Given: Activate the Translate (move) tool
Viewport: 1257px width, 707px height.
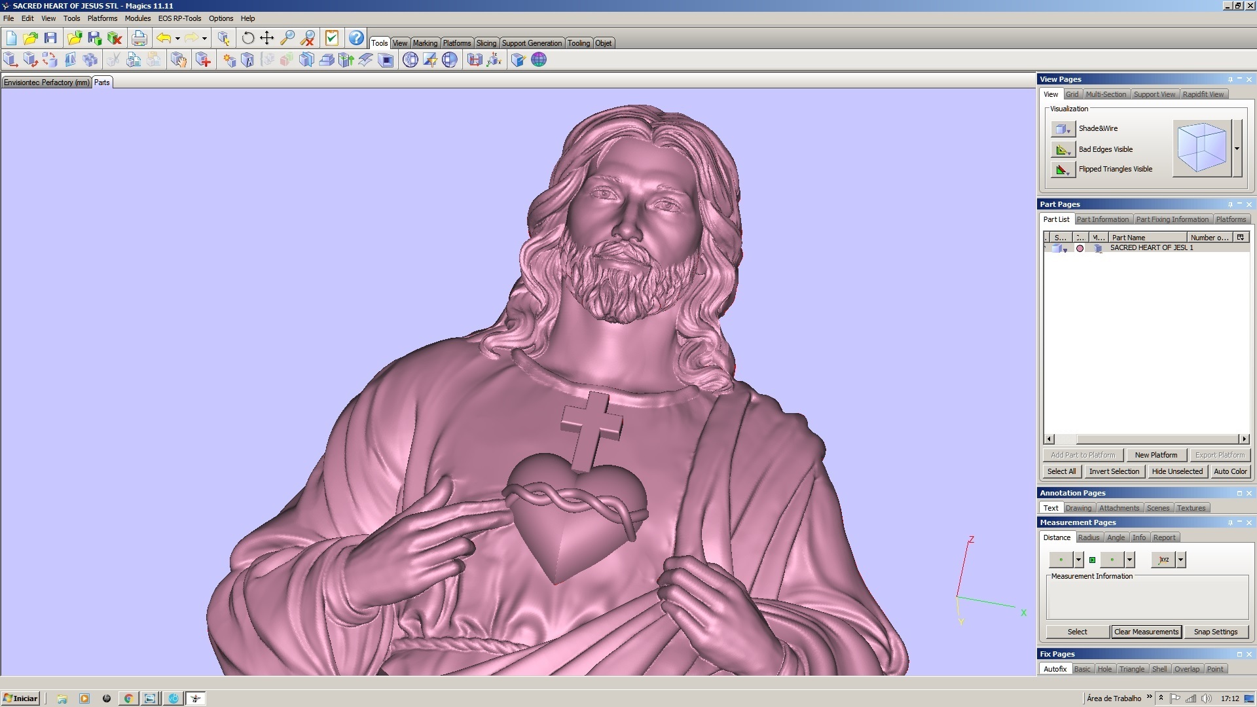Looking at the screenshot, I should (x=266, y=39).
